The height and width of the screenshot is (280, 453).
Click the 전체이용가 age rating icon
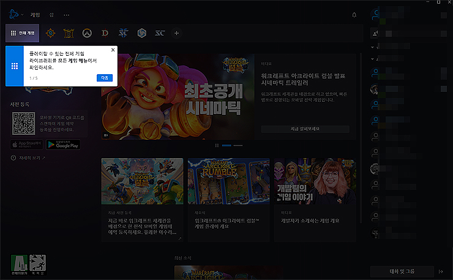click(19, 265)
